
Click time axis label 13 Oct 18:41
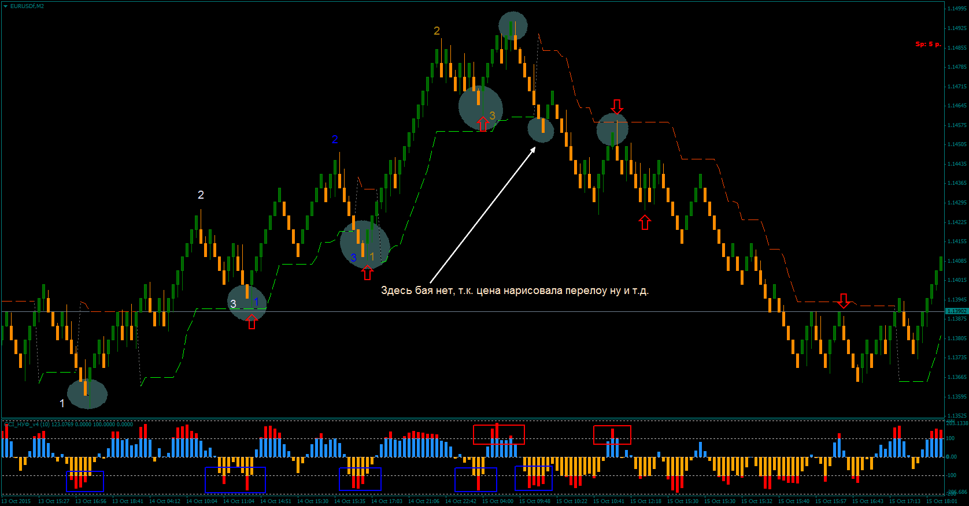pos(128,501)
